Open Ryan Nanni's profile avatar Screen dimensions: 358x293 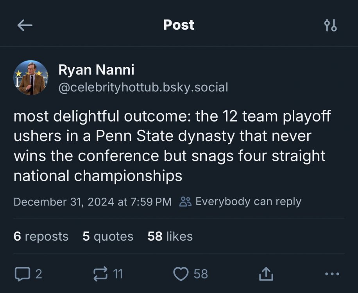click(31, 78)
